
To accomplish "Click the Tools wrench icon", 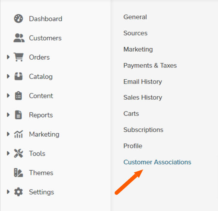I will [19, 153].
